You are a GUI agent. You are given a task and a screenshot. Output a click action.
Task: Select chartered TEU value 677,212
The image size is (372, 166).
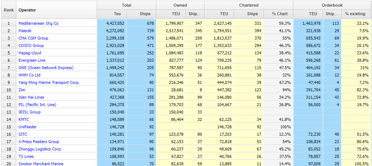coord(219,53)
